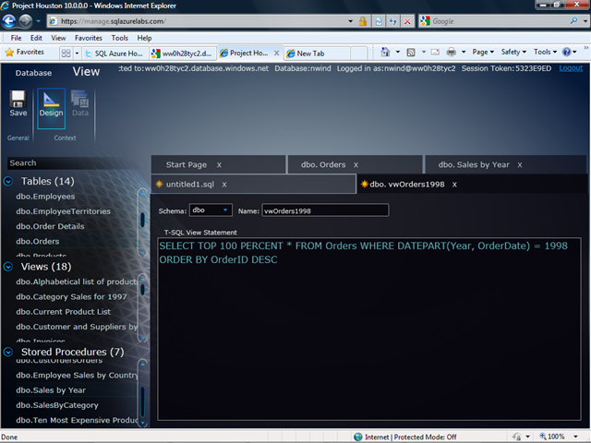This screenshot has height=443, width=591.
Task: Click Favorites button in favorites bar
Action: click(25, 53)
